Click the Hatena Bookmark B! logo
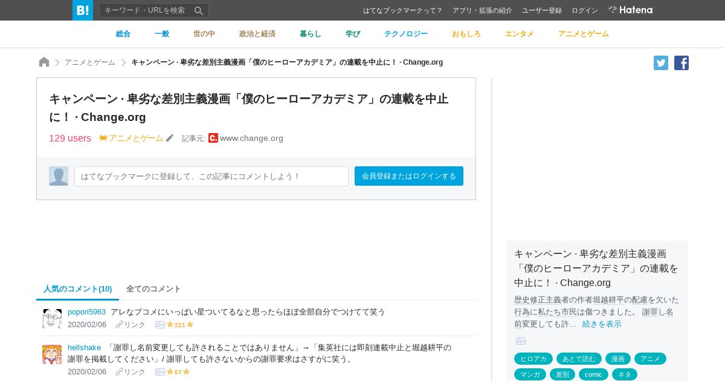The height and width of the screenshot is (381, 725). [83, 10]
